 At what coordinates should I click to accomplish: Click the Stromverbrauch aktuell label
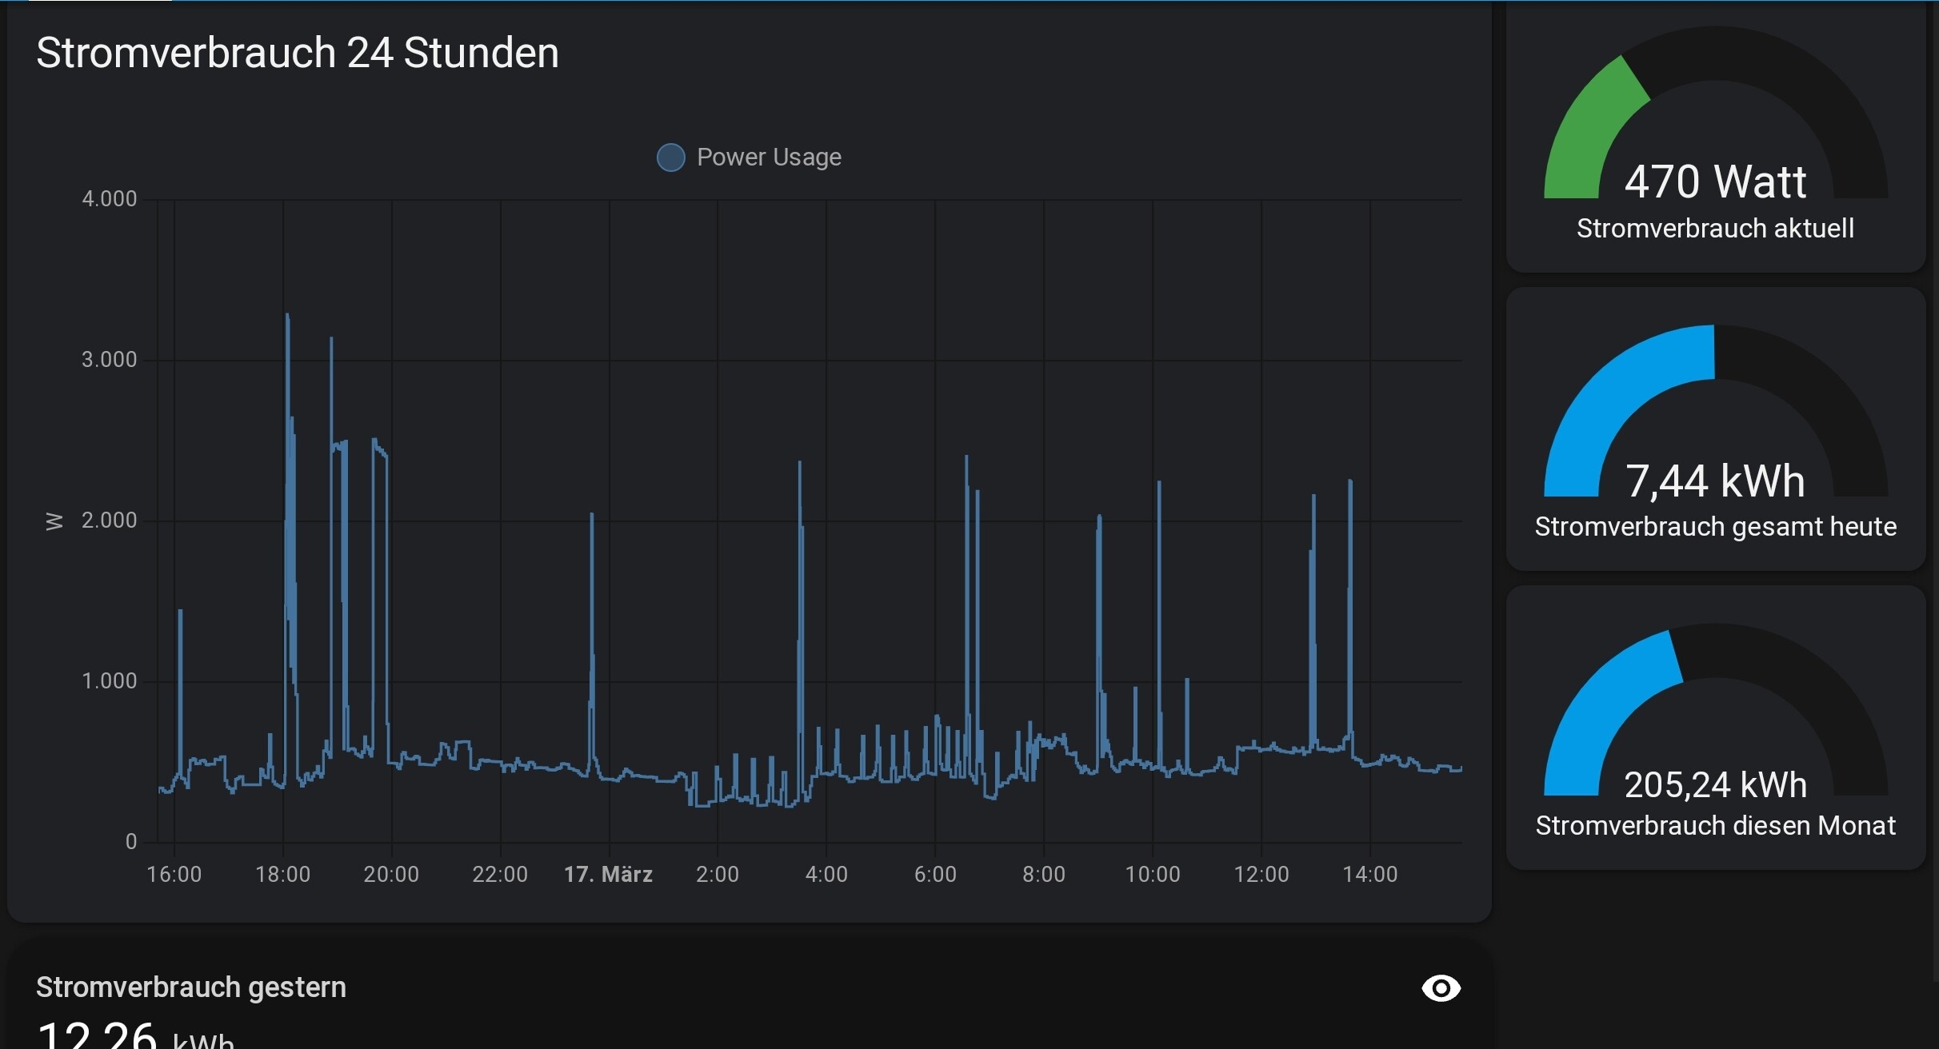1715,229
